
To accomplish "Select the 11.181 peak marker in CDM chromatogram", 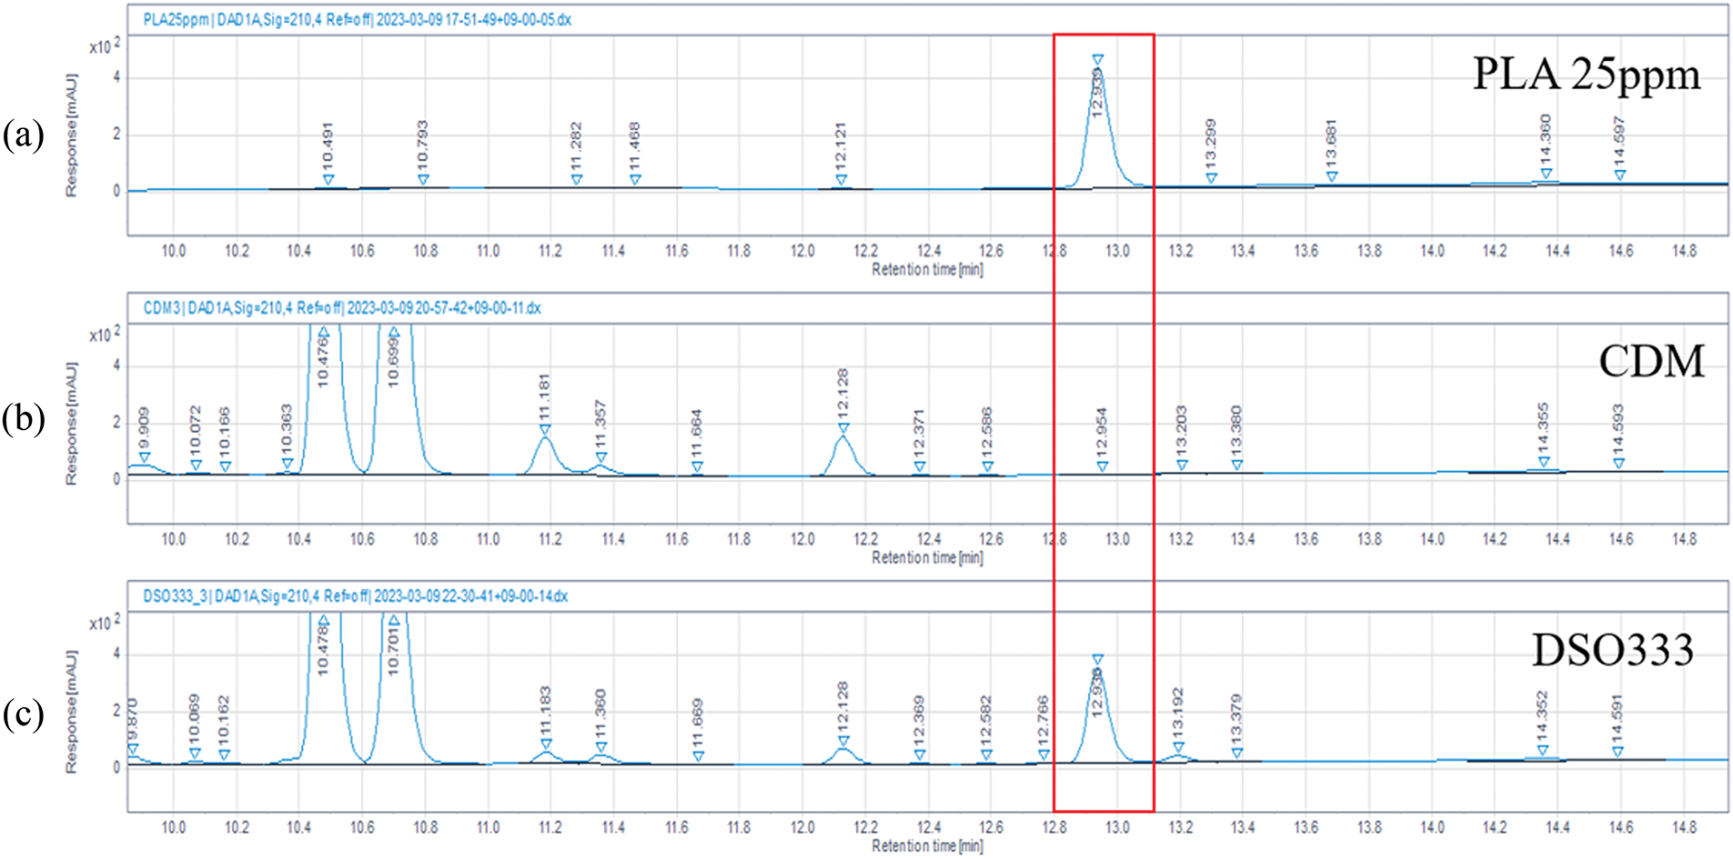I will tap(545, 430).
